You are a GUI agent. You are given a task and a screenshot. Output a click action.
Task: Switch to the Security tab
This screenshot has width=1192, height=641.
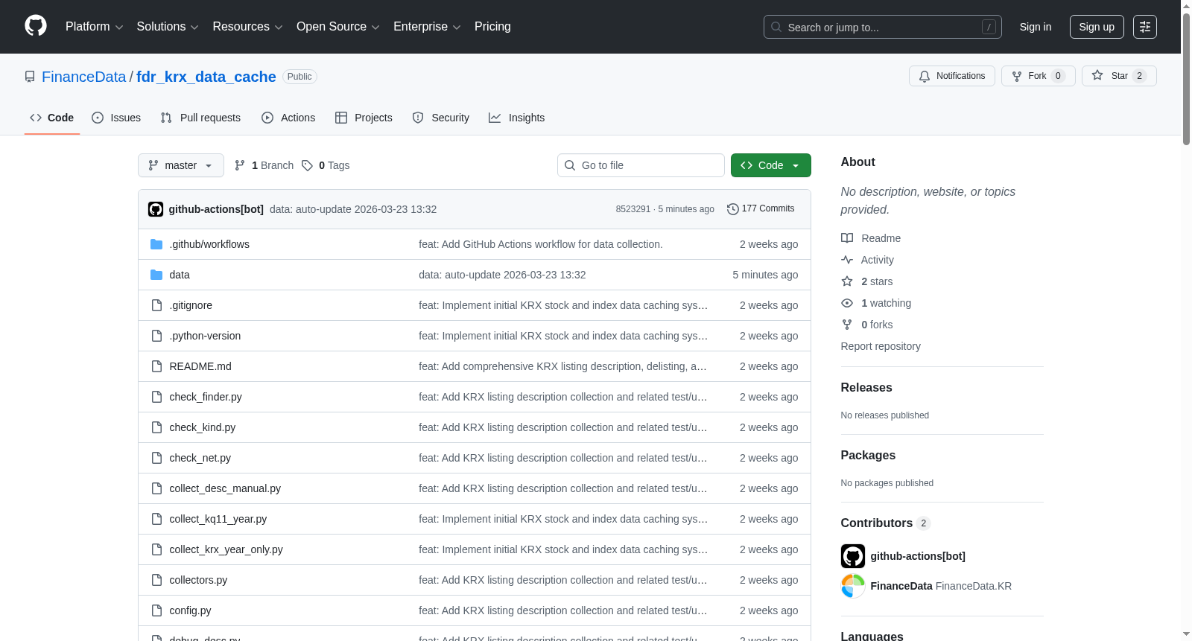tap(441, 118)
